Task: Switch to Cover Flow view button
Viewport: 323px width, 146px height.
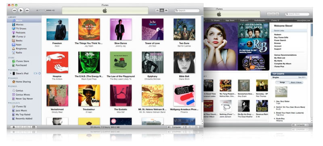Action: (x=166, y=10)
